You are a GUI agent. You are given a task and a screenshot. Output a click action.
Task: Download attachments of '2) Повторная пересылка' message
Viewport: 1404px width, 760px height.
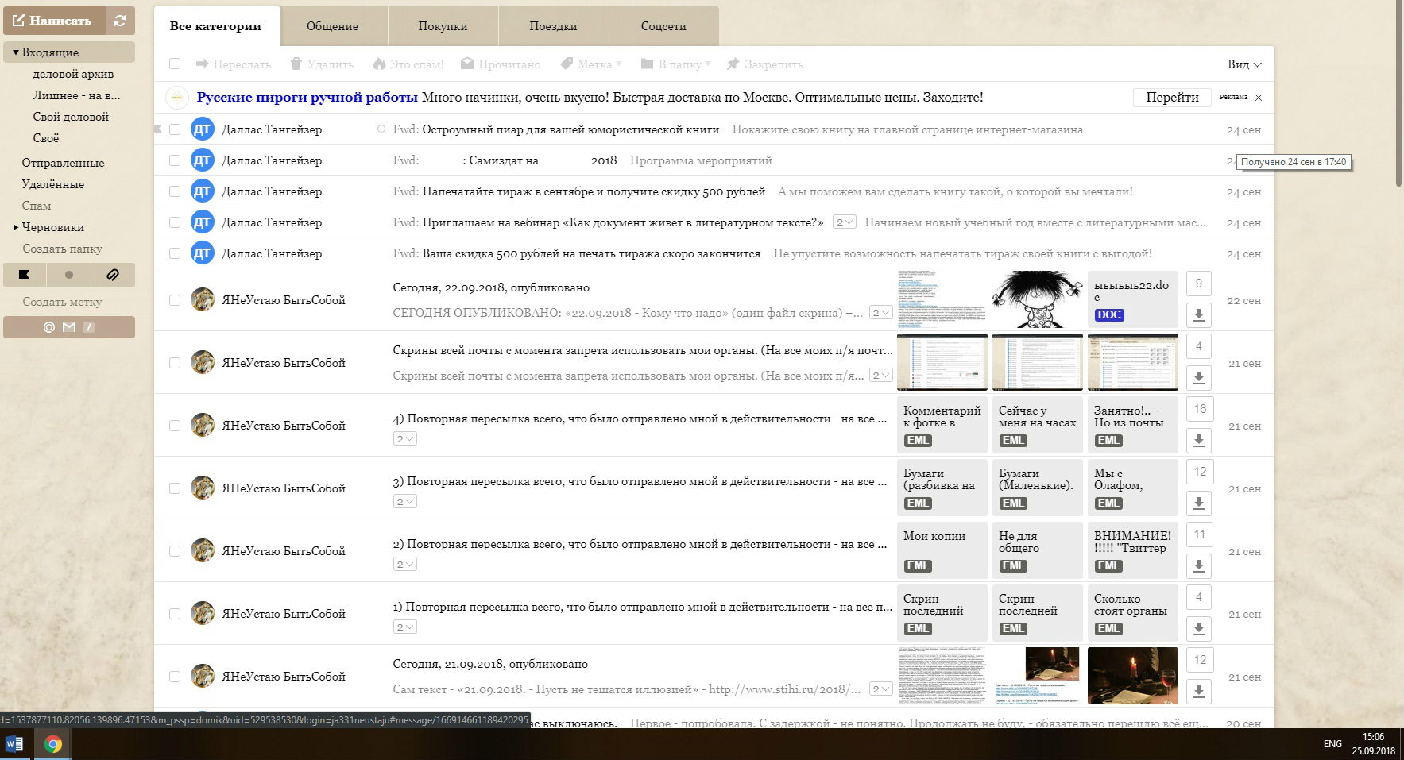pos(1199,565)
